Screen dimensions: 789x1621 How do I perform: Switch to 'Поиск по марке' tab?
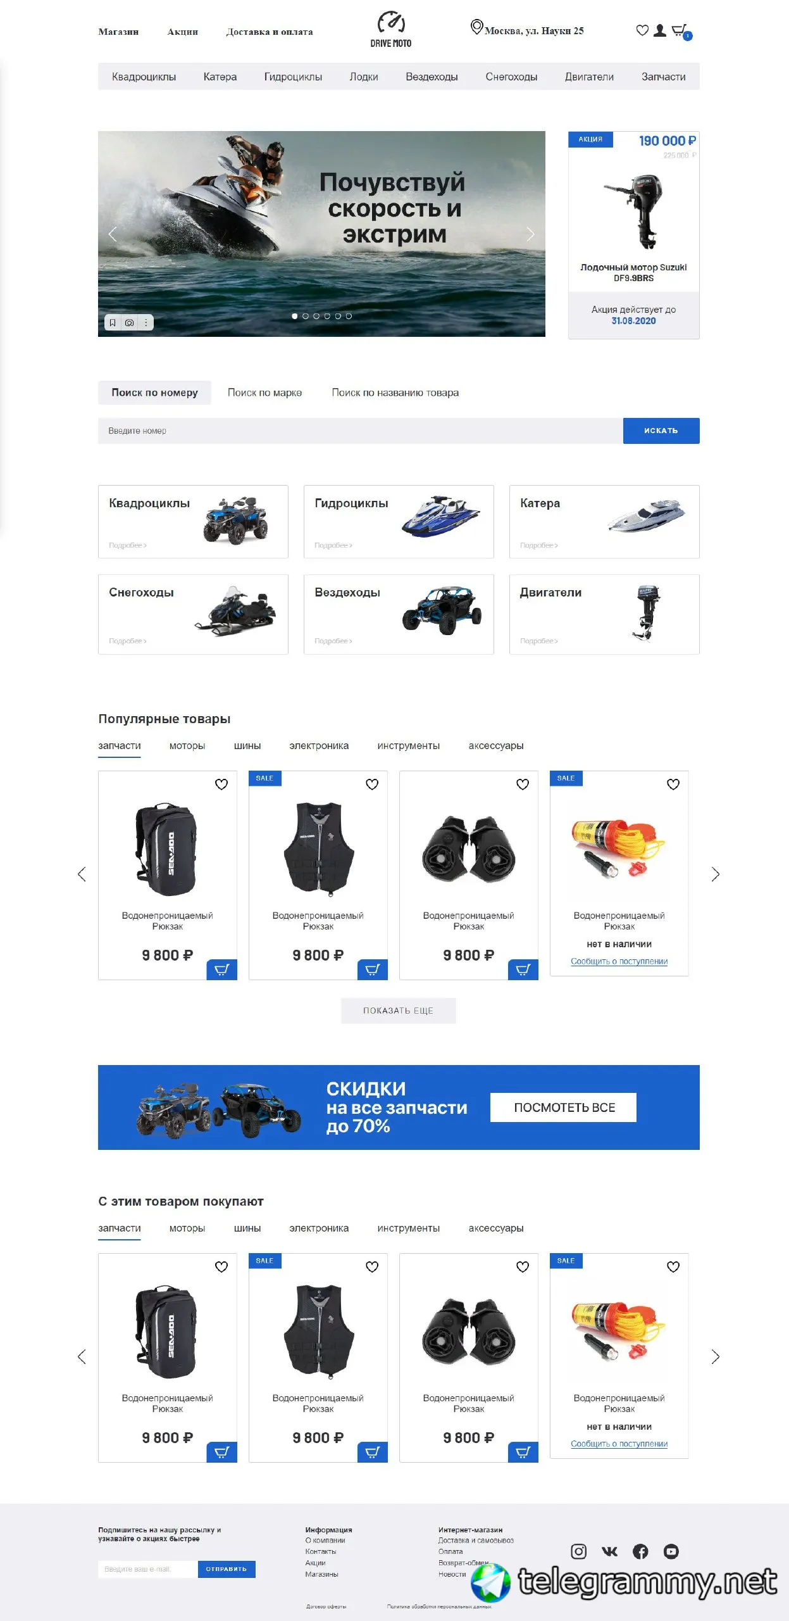coord(264,393)
